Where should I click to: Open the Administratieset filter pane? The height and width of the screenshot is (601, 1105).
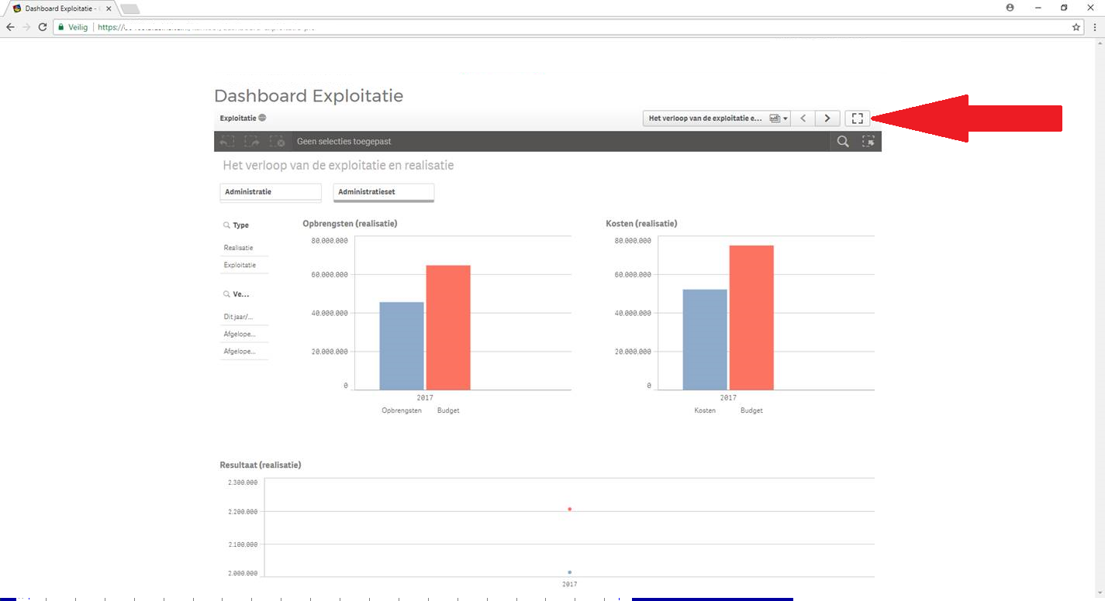384,192
